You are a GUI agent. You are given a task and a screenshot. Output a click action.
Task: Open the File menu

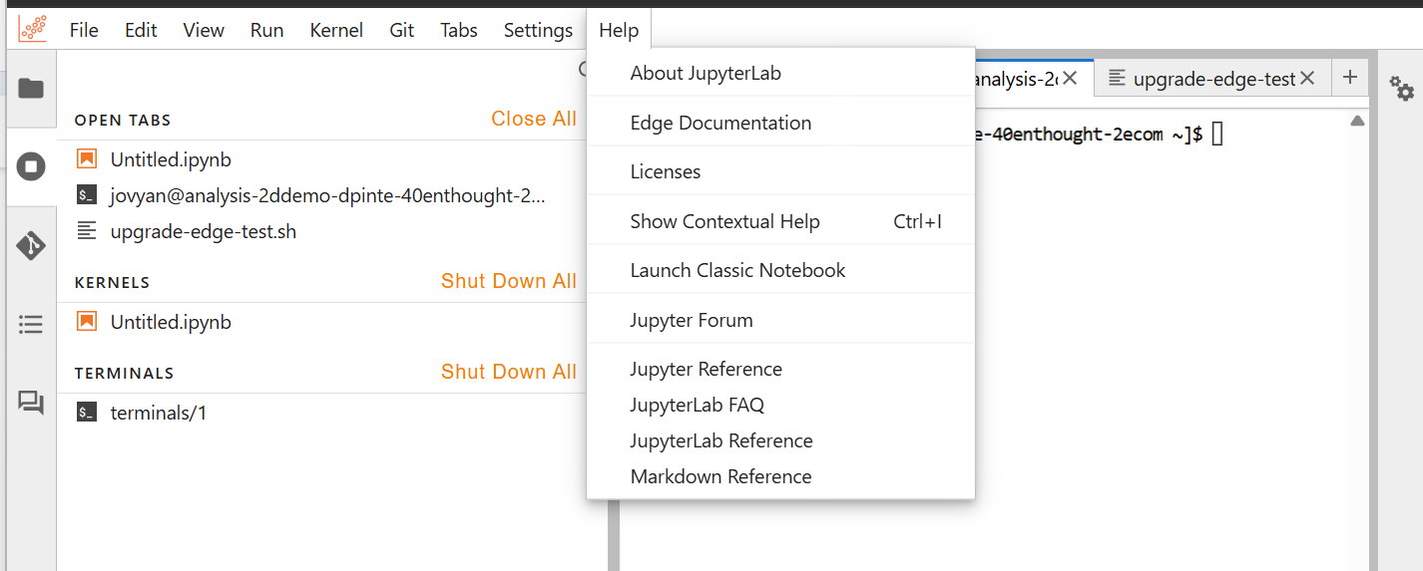[x=84, y=30]
